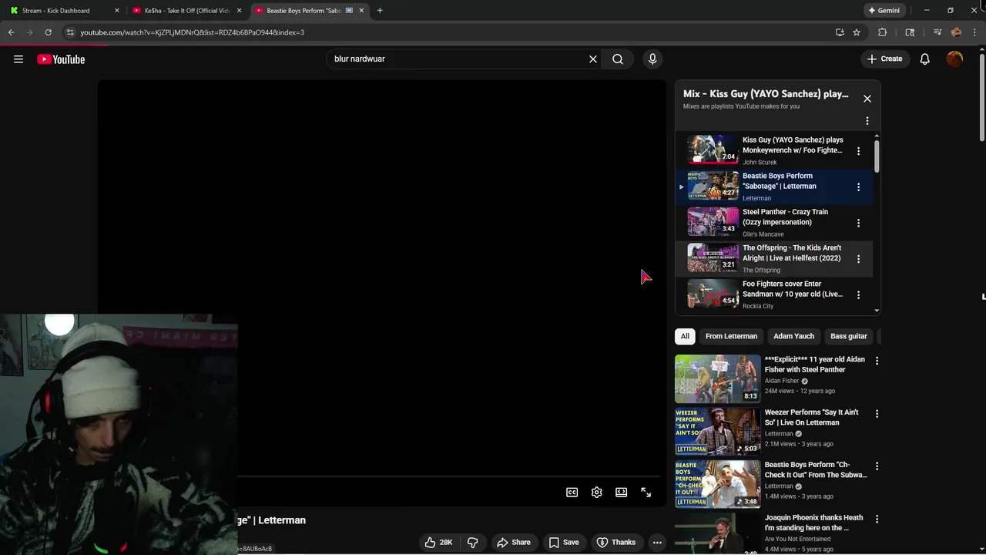This screenshot has height=555, width=986.
Task: Select the Adam Yauch filter chip
Action: pyautogui.click(x=793, y=336)
